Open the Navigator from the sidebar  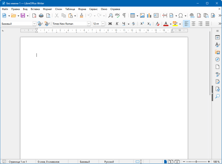click(x=217, y=60)
